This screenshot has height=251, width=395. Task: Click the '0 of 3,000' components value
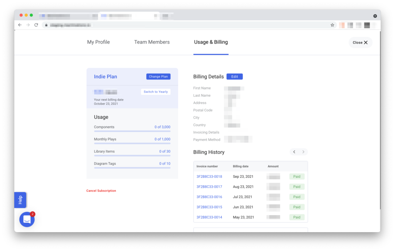(x=162, y=127)
